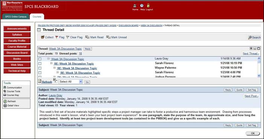
Task: Click the Go button
Action: click(x=87, y=82)
